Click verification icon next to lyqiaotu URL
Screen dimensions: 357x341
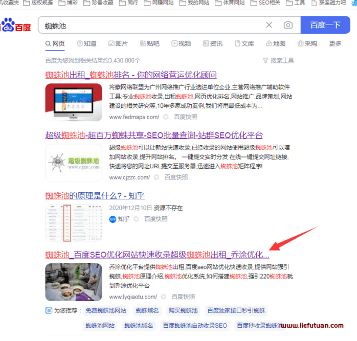coord(164,297)
